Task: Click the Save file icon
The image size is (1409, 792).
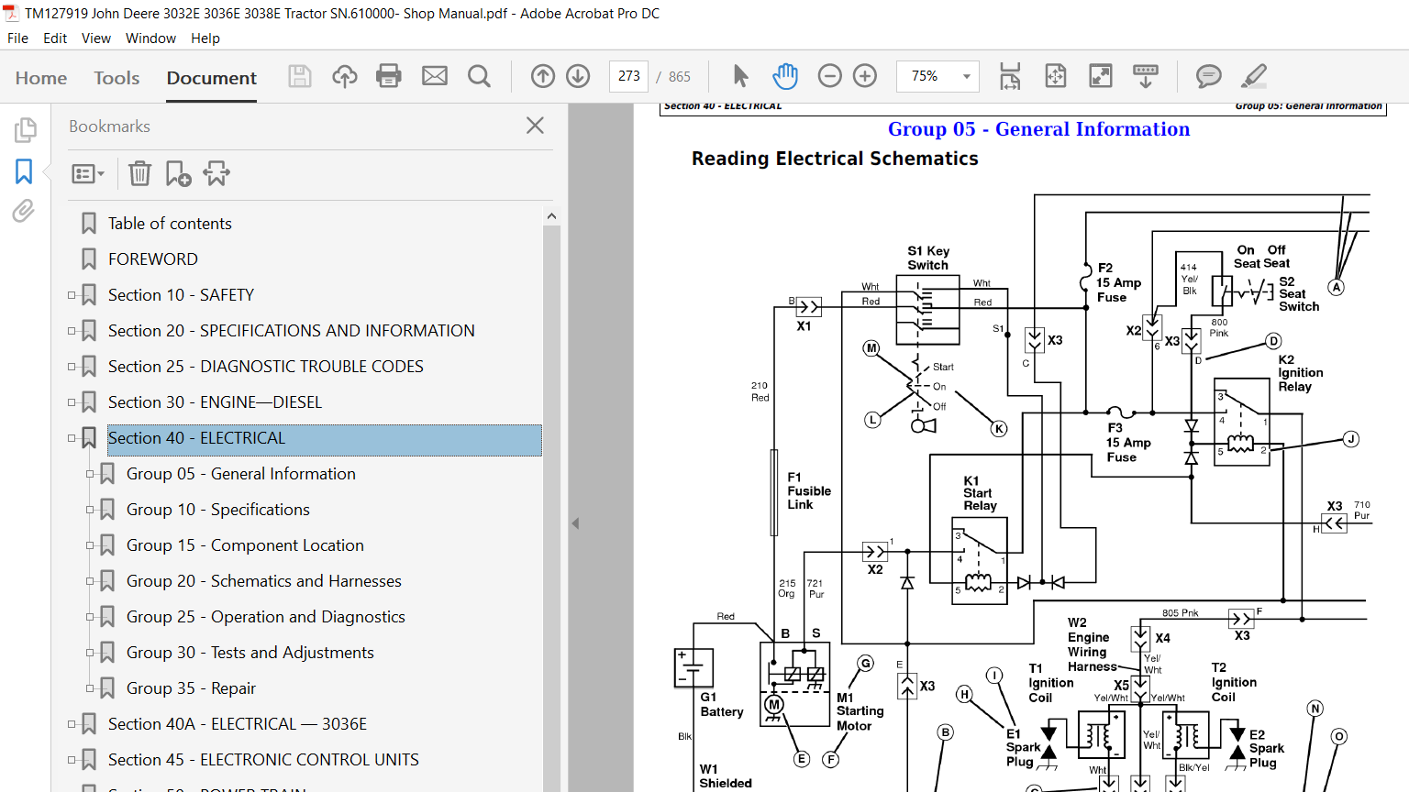Action: coord(300,76)
